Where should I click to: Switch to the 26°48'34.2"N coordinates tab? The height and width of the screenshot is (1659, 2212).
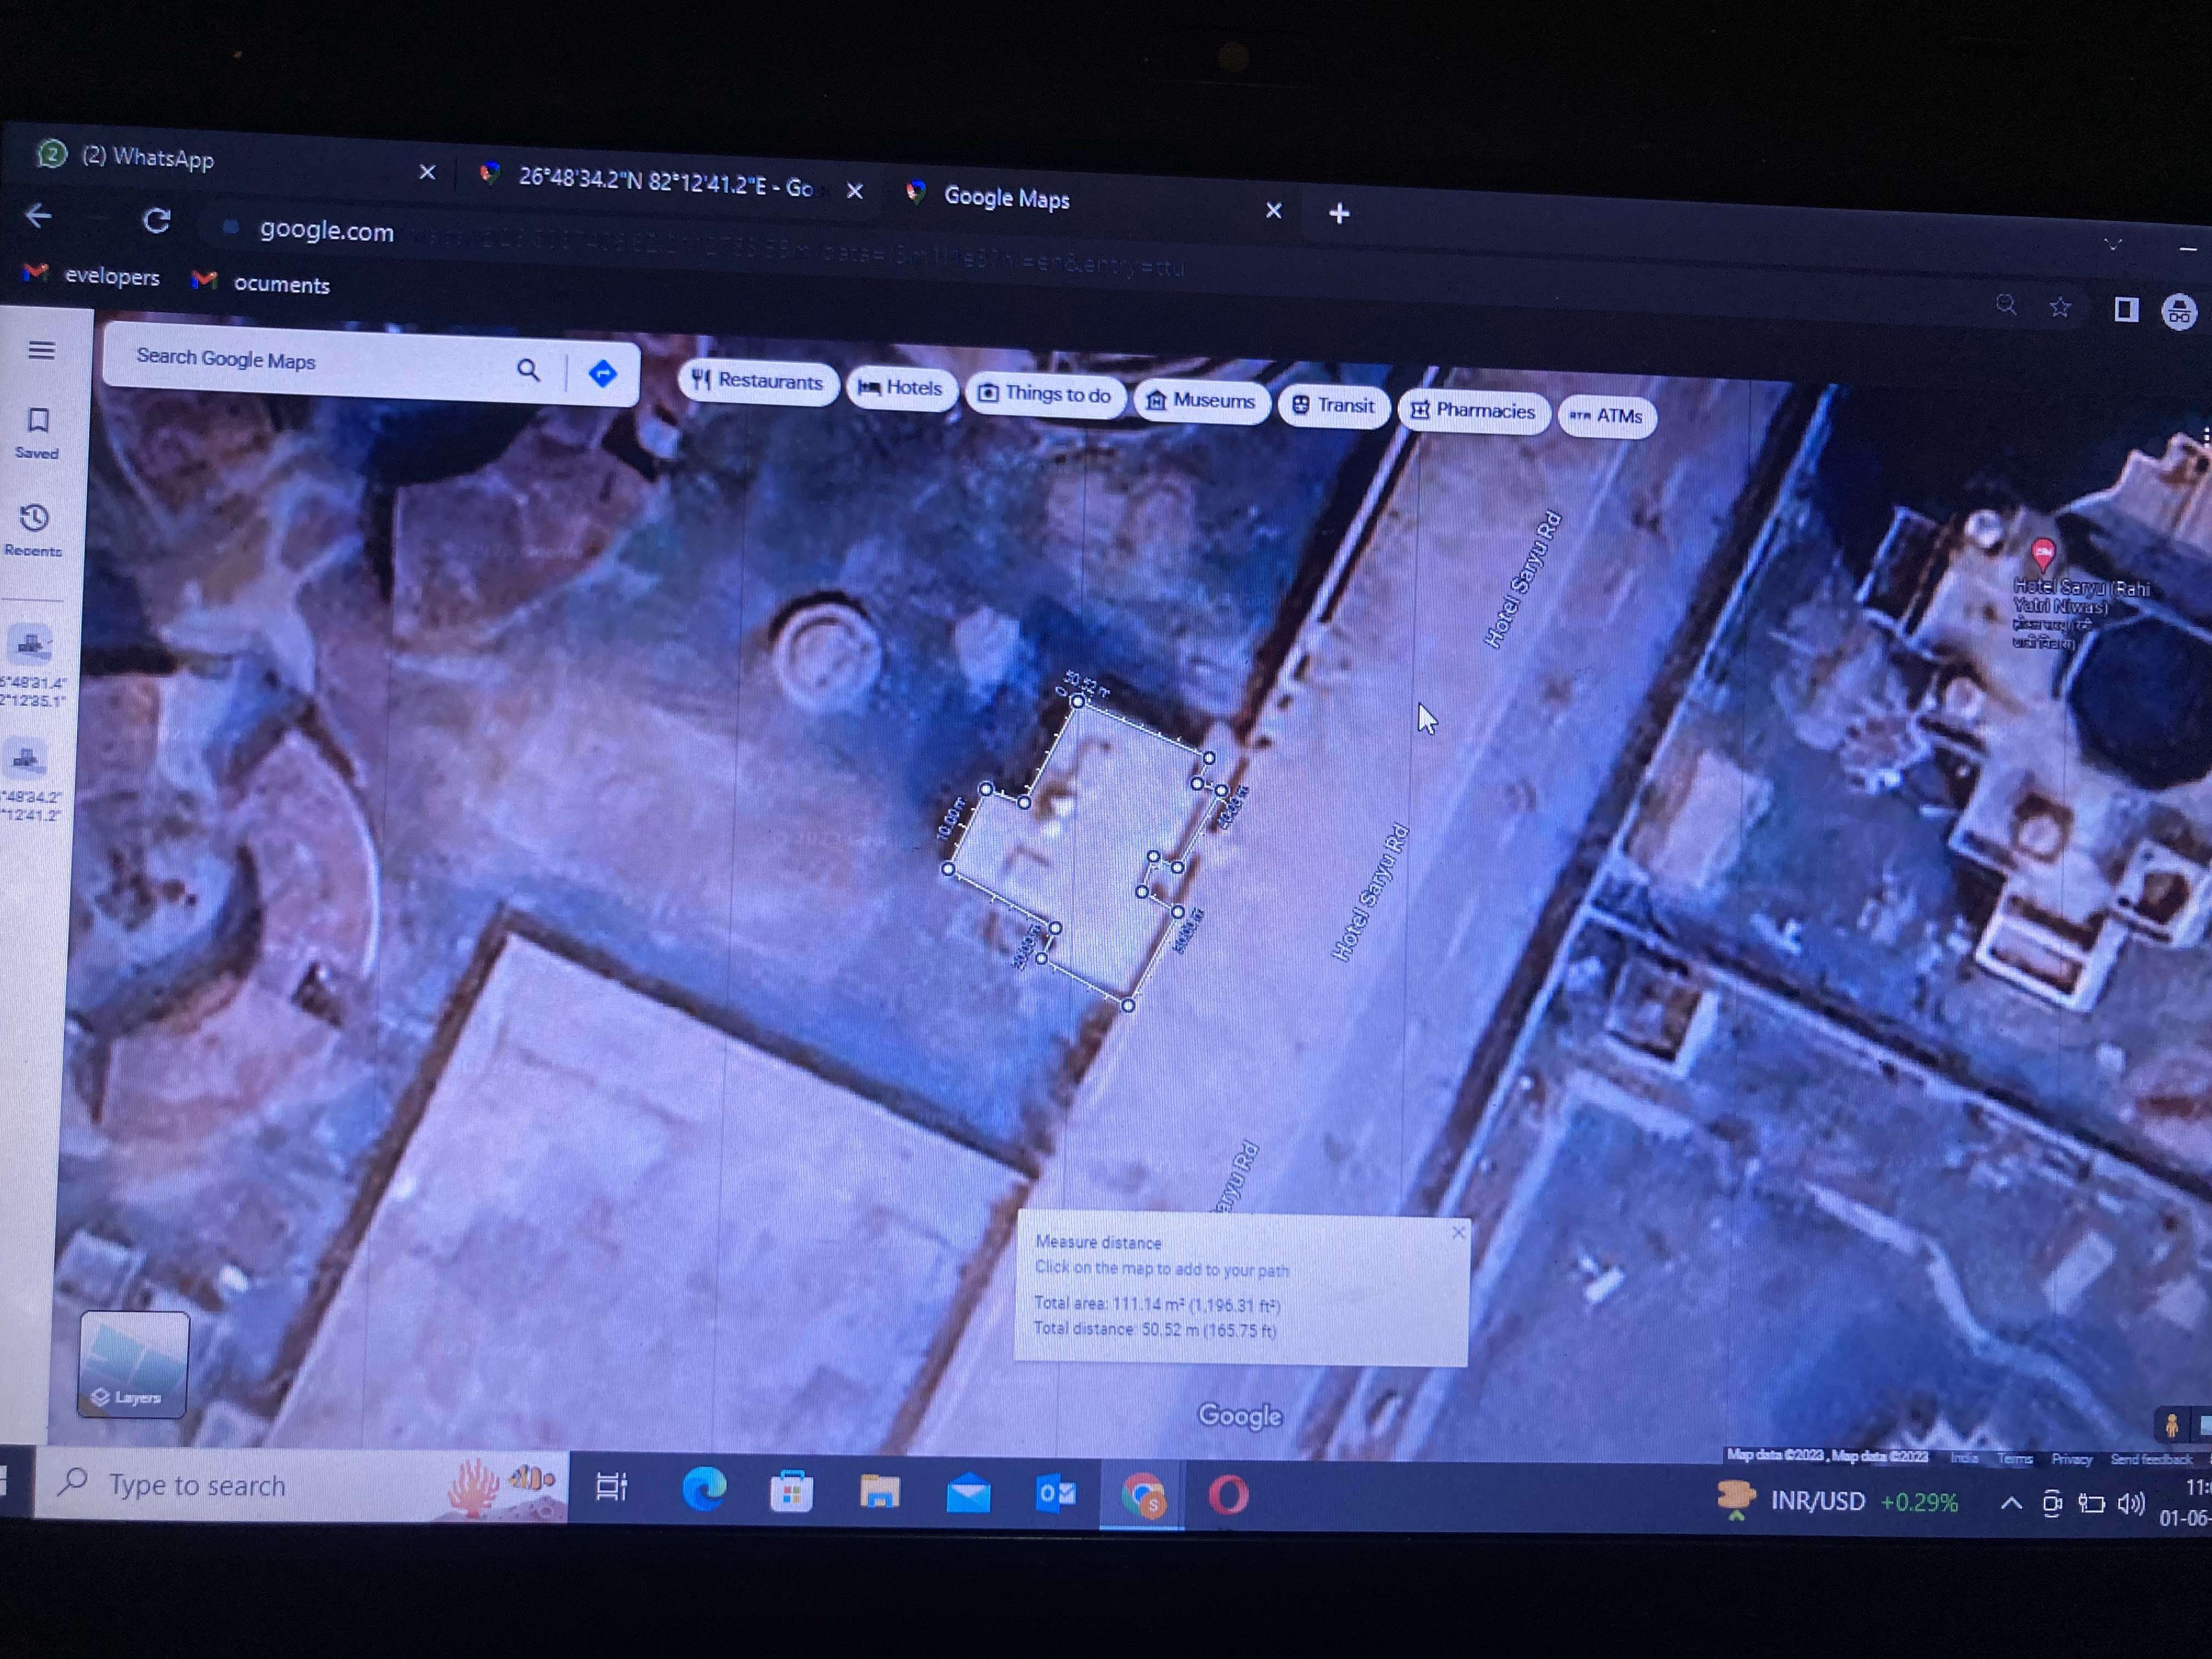(x=665, y=182)
